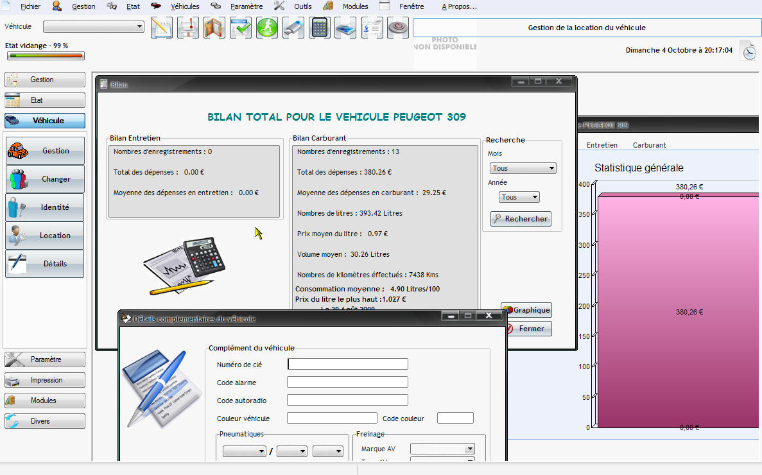Click the red power button toolbar icon
This screenshot has width=762, height=475.
[x=398, y=28]
